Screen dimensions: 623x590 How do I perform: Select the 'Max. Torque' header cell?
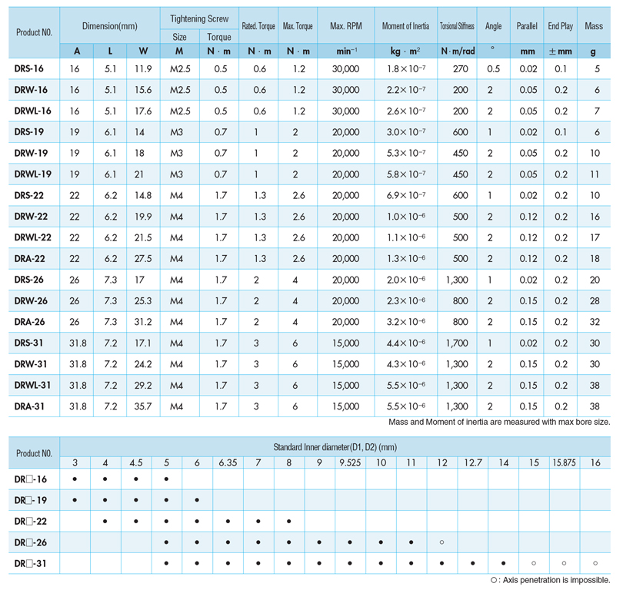pos(298,26)
